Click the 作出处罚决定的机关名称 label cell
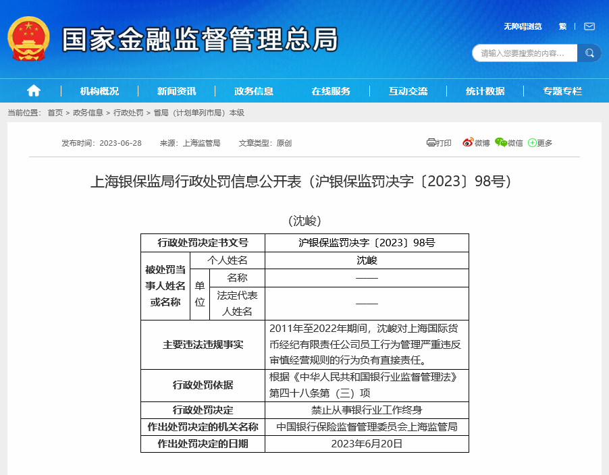 point(203,427)
